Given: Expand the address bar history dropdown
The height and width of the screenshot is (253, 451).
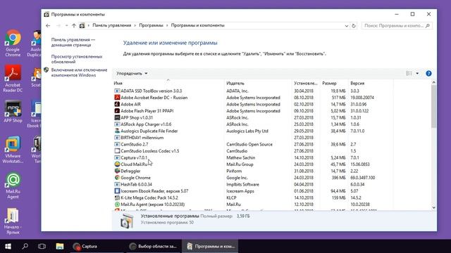Looking at the screenshot, I should tap(346, 25).
